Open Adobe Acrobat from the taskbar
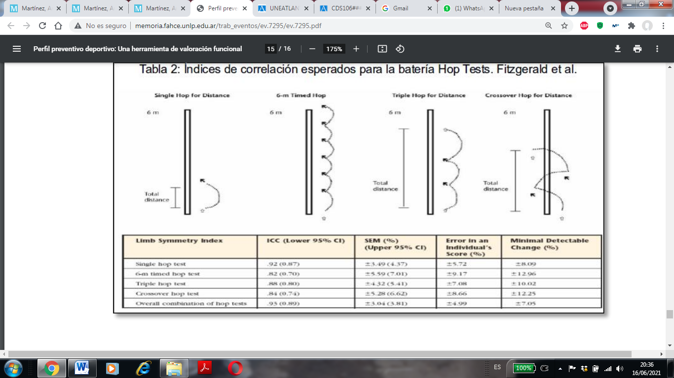Screen dimensions: 674x378 204,368
